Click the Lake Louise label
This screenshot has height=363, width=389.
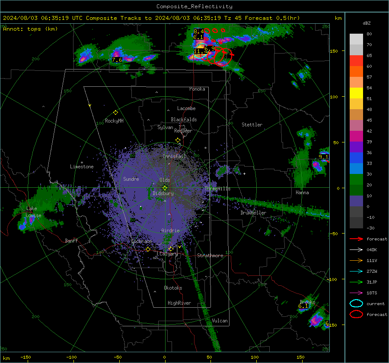(34, 212)
